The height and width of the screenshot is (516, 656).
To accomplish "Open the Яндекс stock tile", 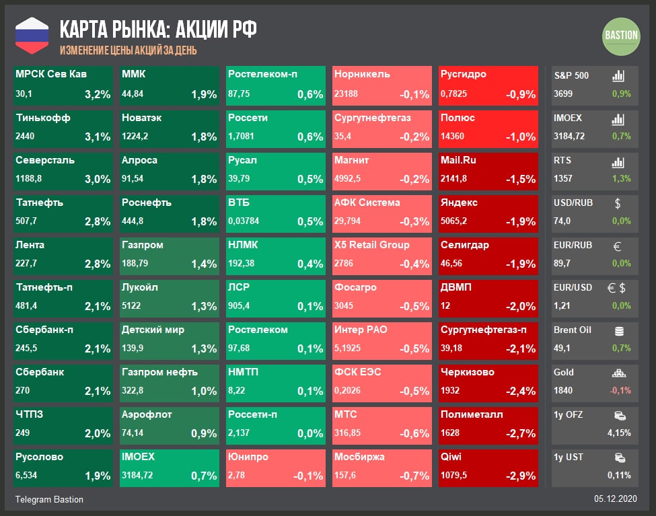I will coord(488,211).
